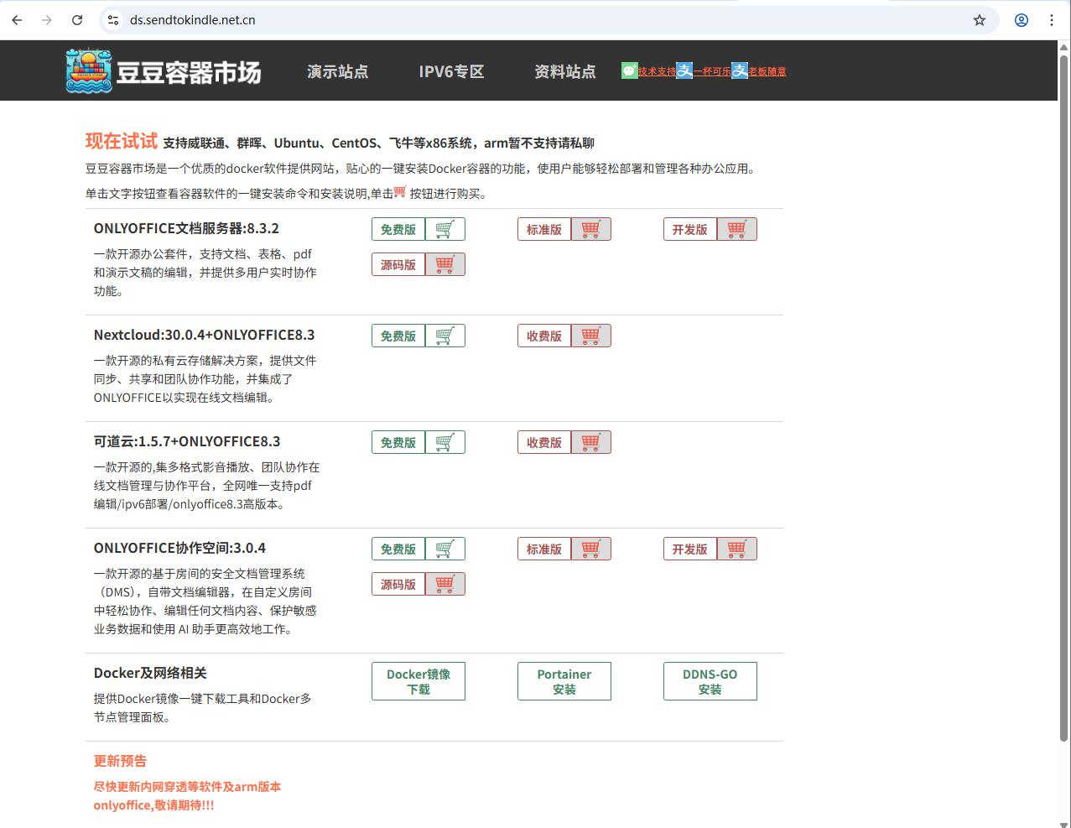Click cart icon next to 可道云 收费版

point(591,442)
